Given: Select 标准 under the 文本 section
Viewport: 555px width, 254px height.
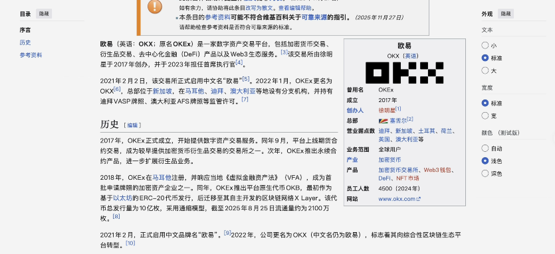Looking at the screenshot, I should click(485, 58).
